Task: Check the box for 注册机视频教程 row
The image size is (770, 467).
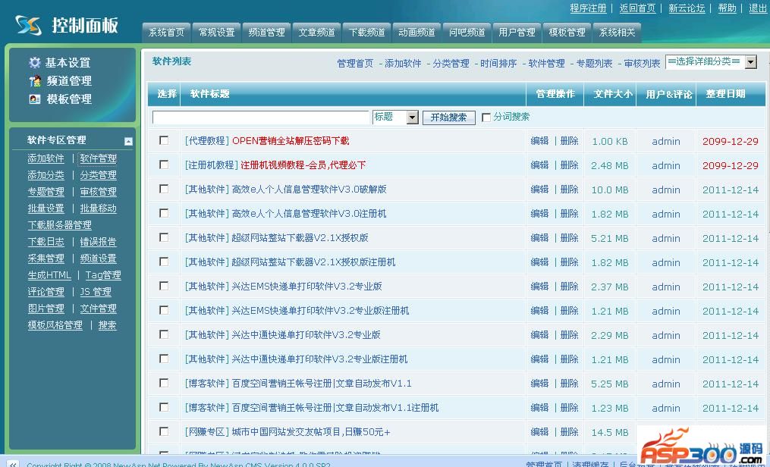Action: 164,165
